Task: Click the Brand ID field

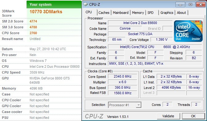Action: (168, 28)
